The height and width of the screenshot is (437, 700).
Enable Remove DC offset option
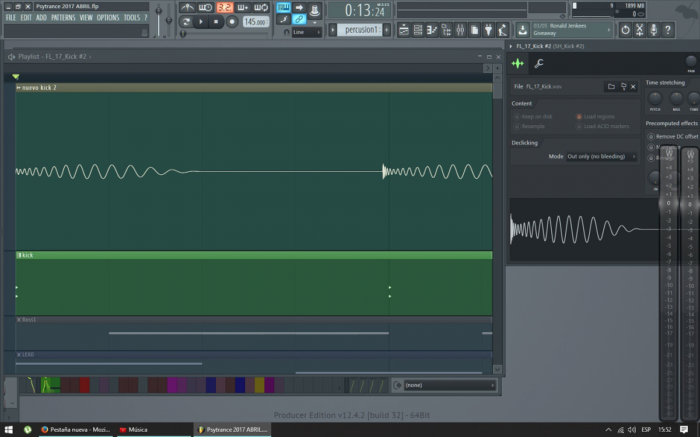click(x=651, y=136)
